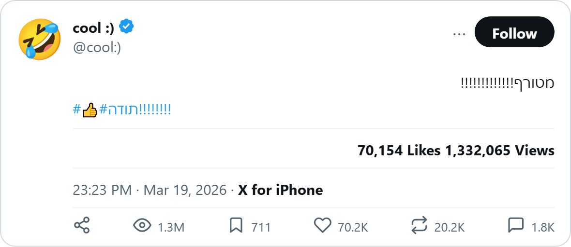The height and width of the screenshot is (247, 571).
Task: Open the 23:23 PM Mar 19 timestamp
Action: click(x=150, y=190)
